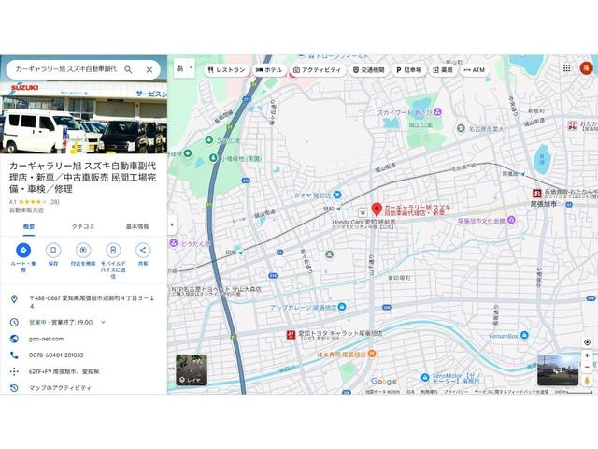
Task: Open the Pegman Street View control
Action: [x=587, y=380]
